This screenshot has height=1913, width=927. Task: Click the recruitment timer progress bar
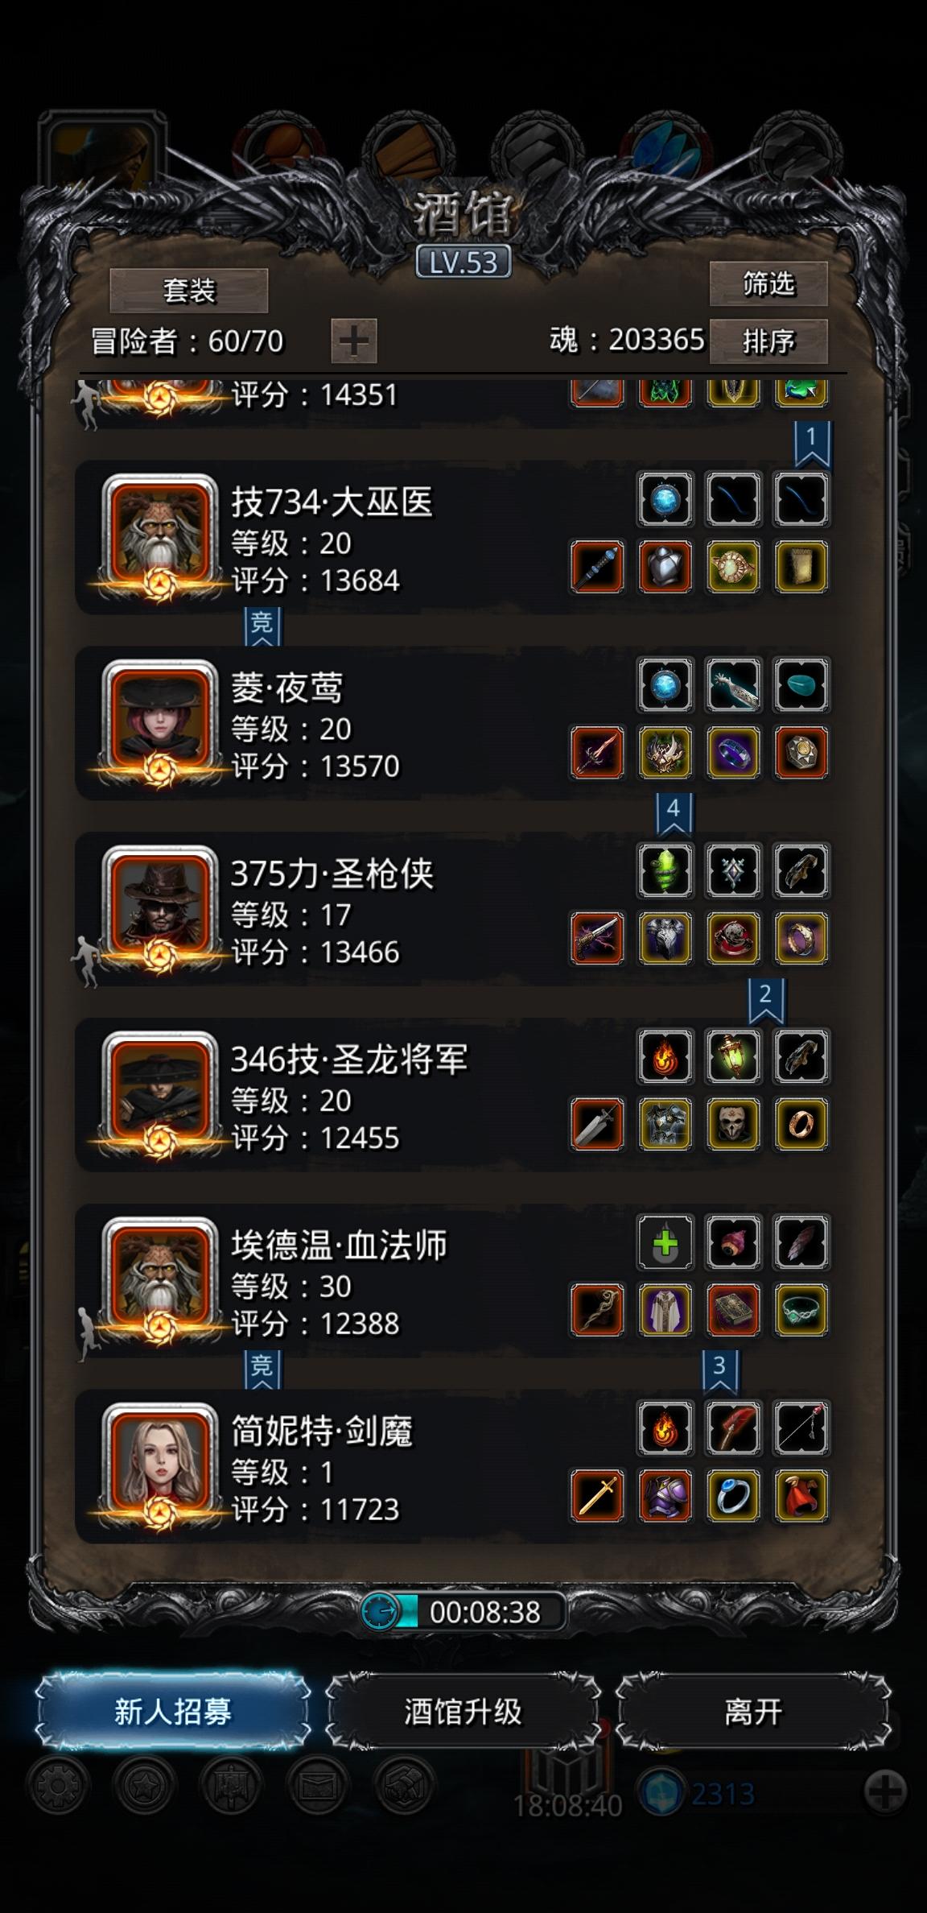pos(463,1612)
